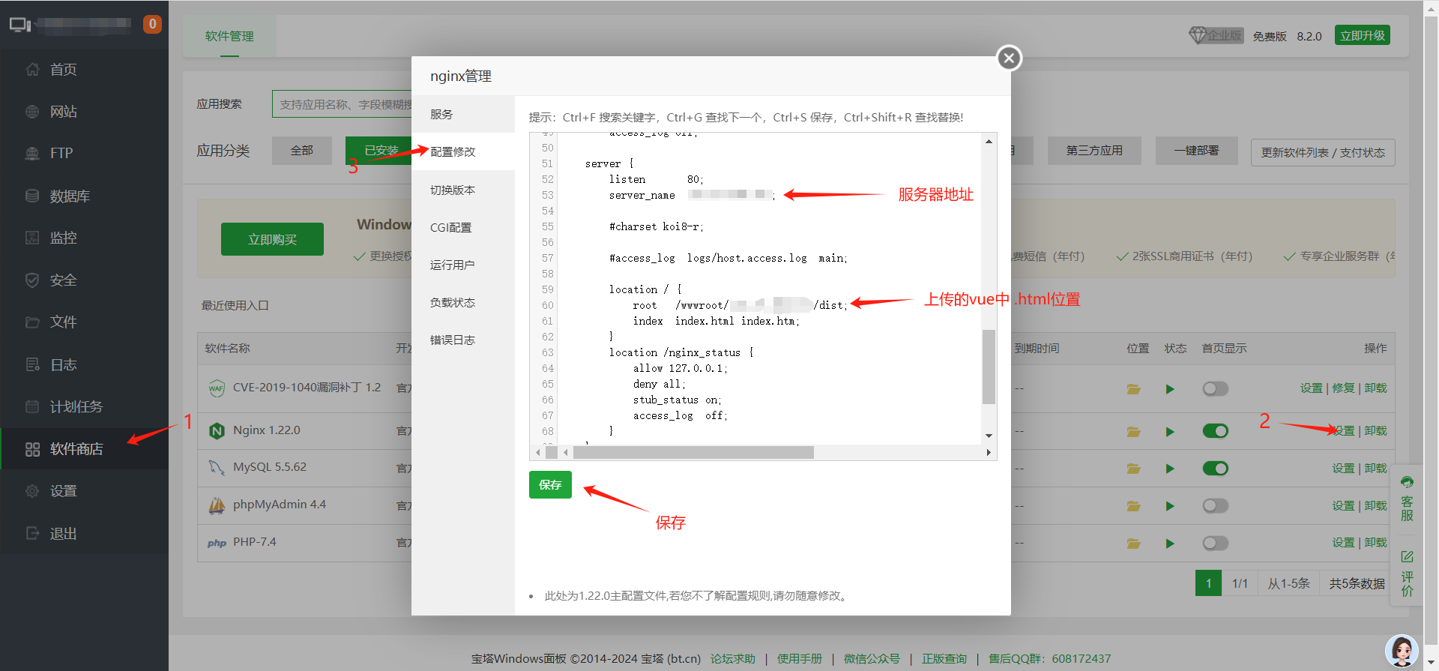This screenshot has height=671, width=1439.
Task: Filter apps by 全部 category
Action: point(302,151)
